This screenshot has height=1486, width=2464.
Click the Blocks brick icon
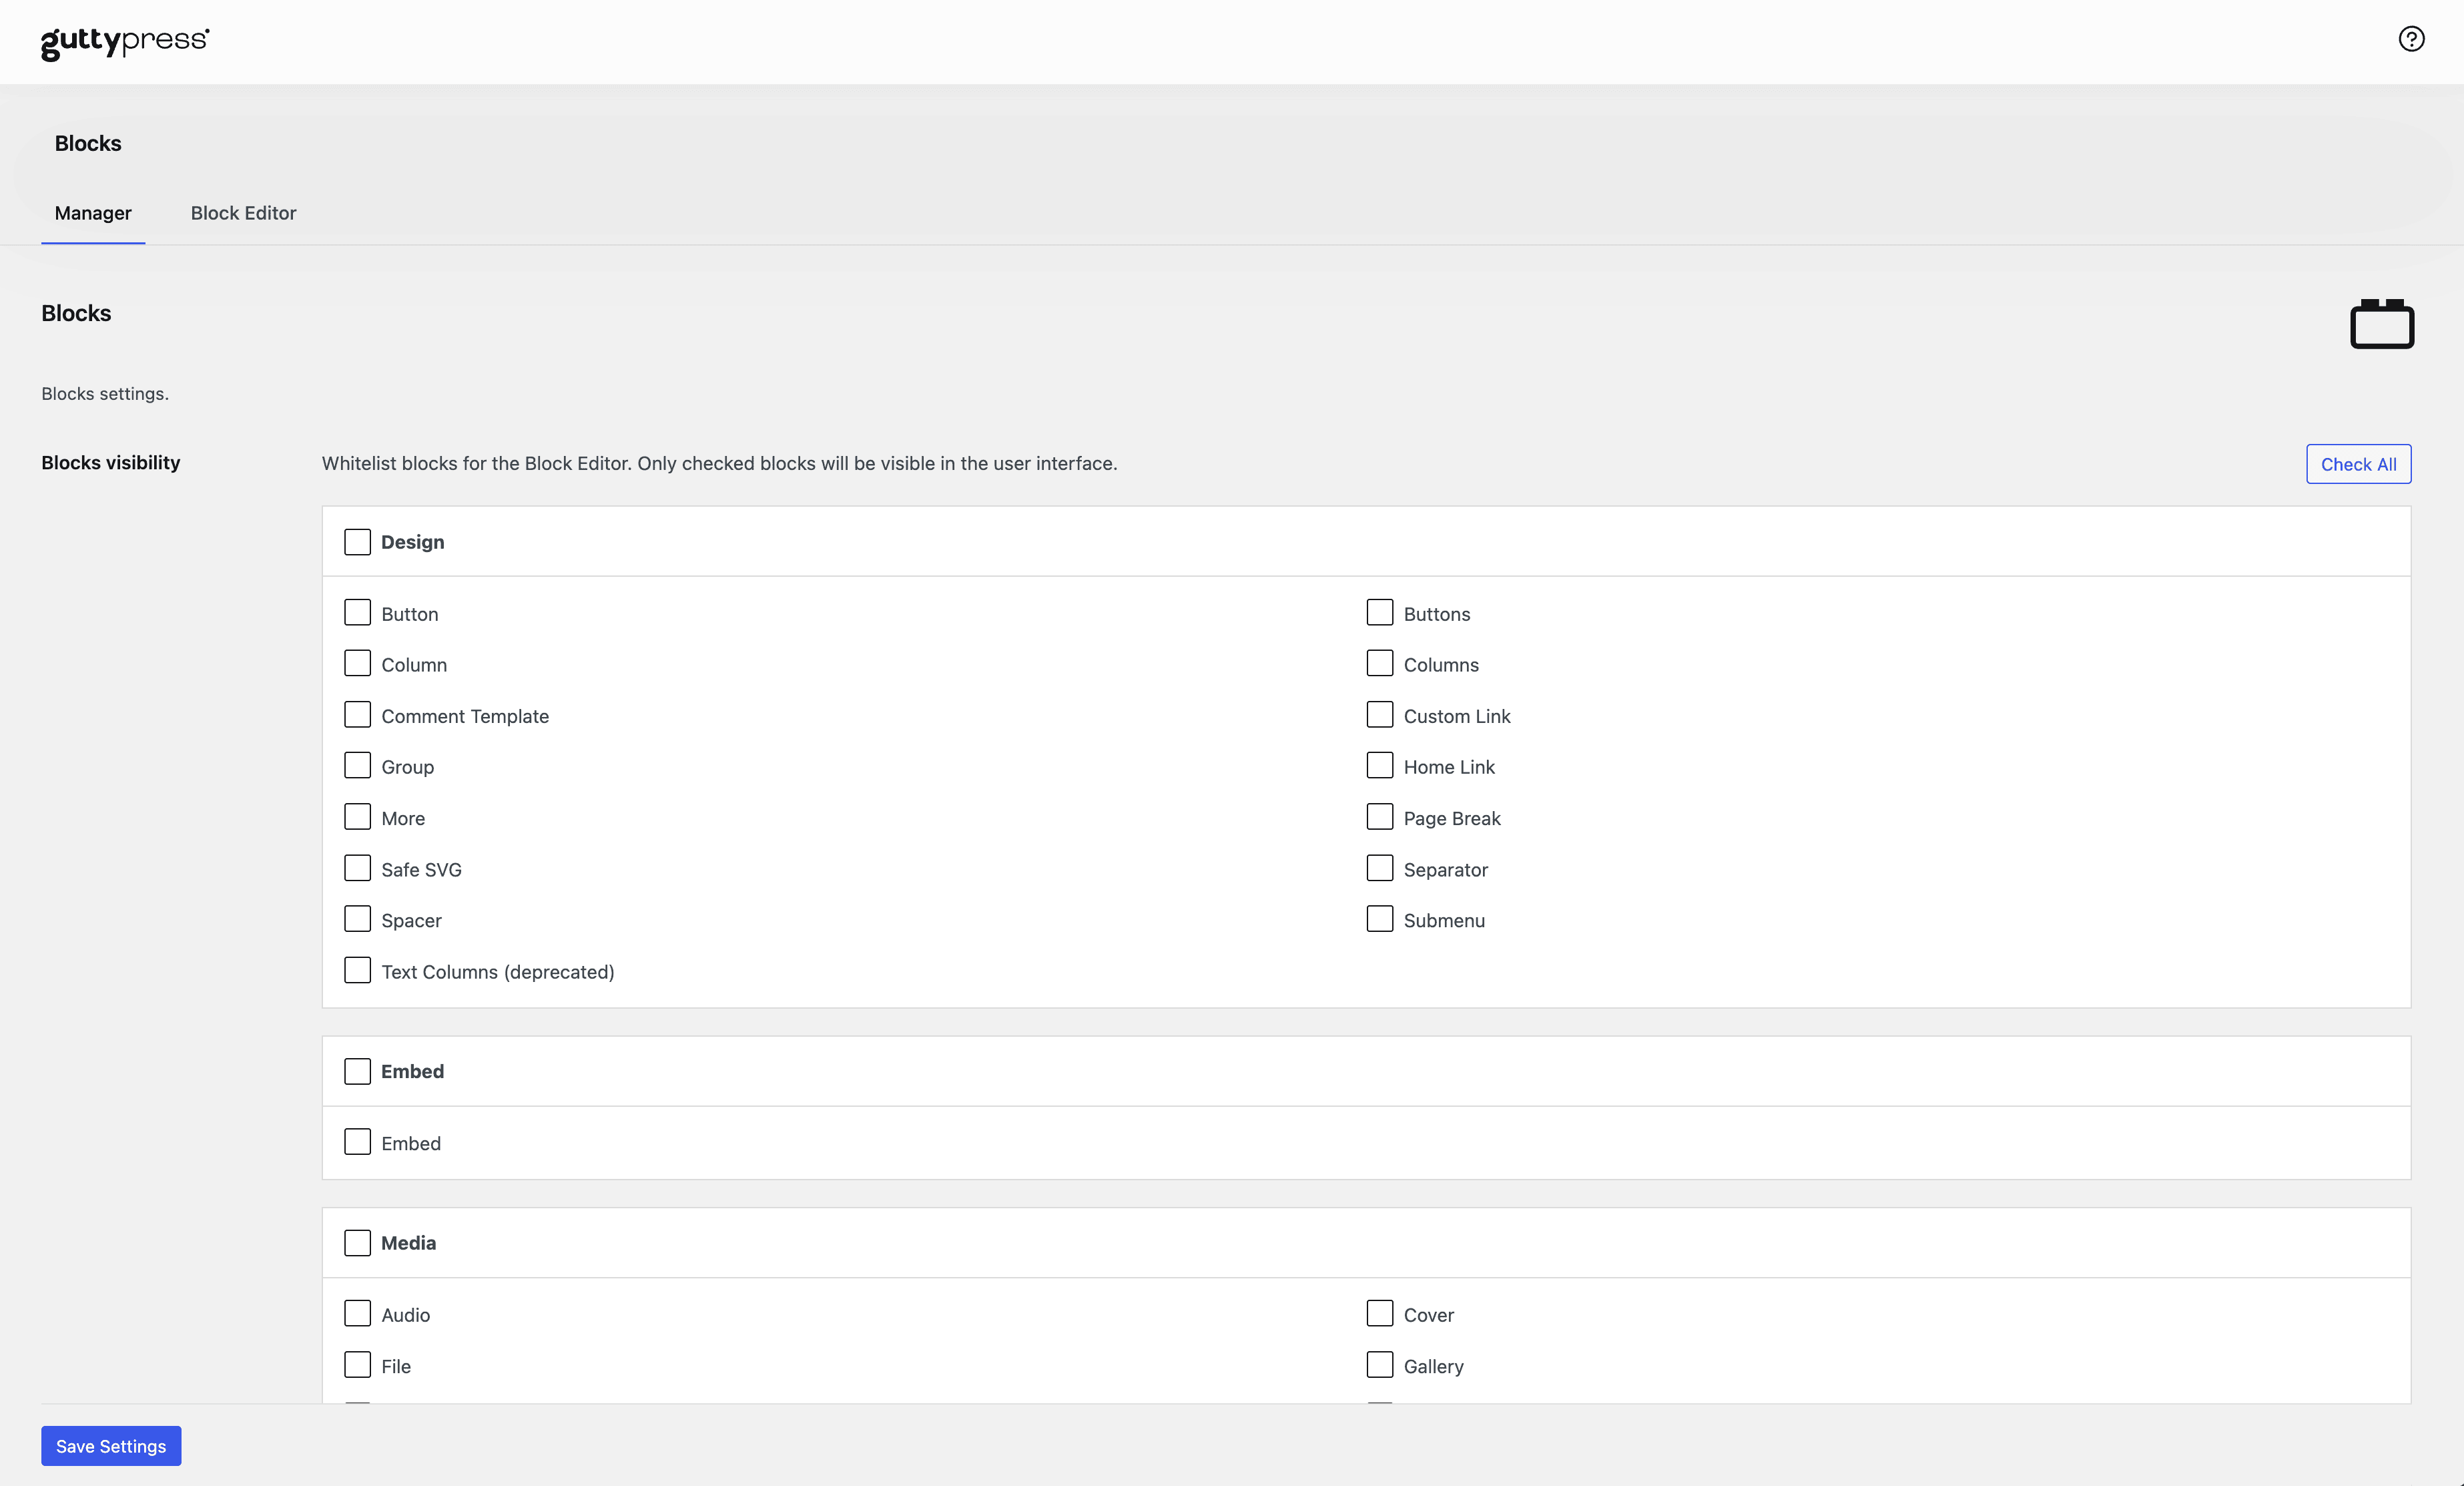point(2381,324)
